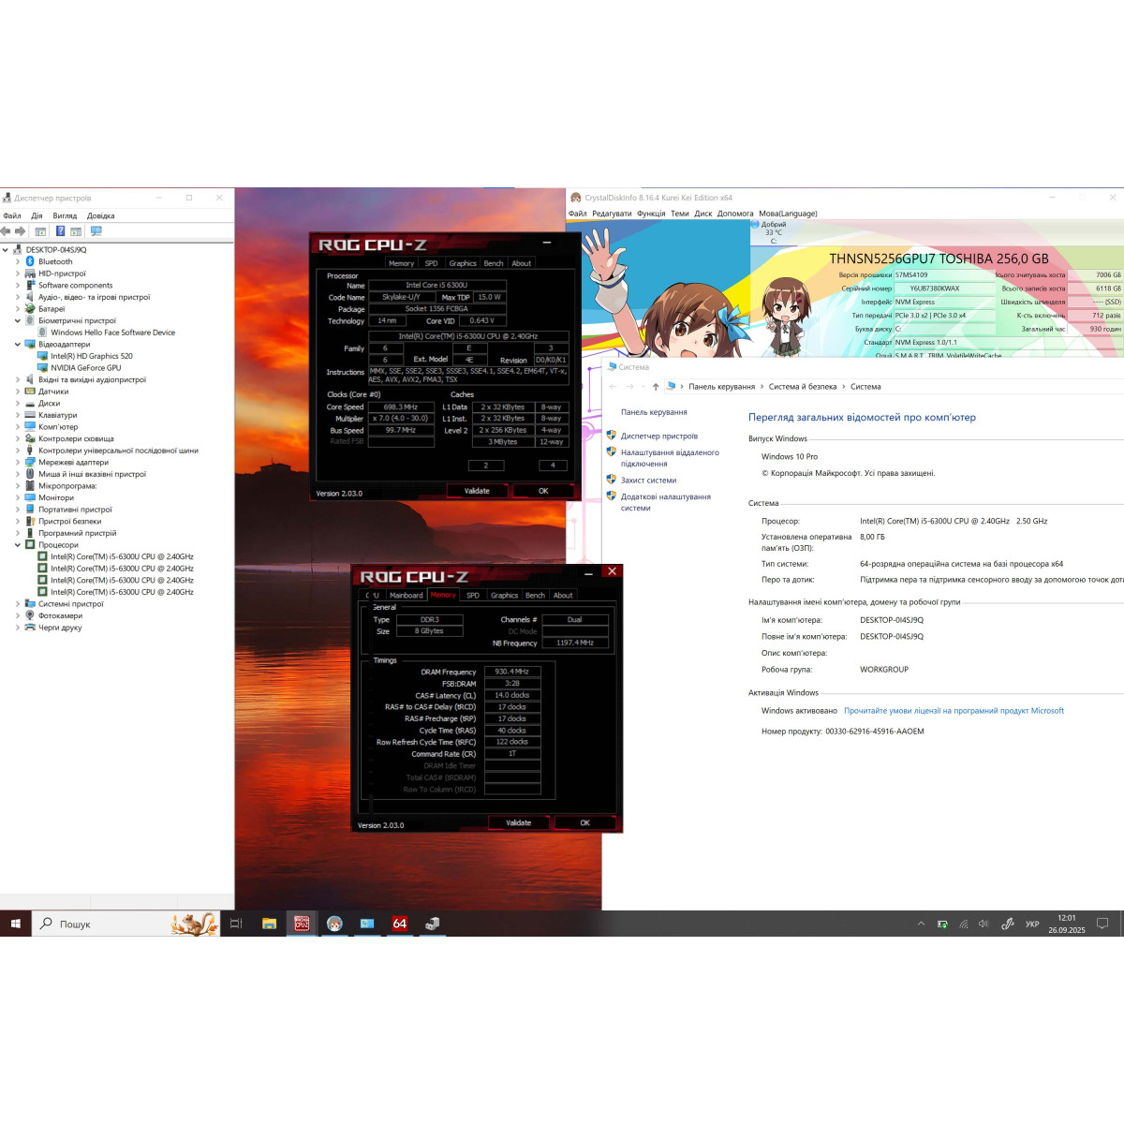The image size is (1124, 1124).
Task: Click the УКР input language indicator
Action: click(1032, 924)
